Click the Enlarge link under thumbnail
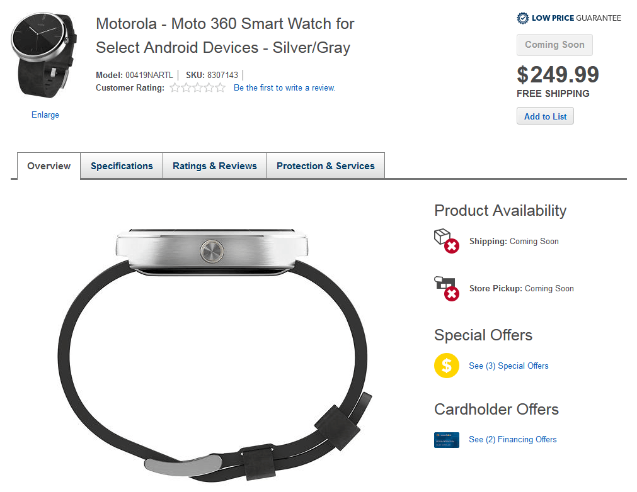This screenshot has height=492, width=637. 45,115
